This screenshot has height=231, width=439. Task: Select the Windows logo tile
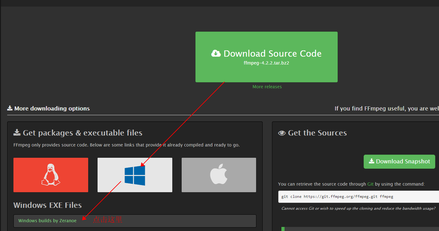click(135, 175)
